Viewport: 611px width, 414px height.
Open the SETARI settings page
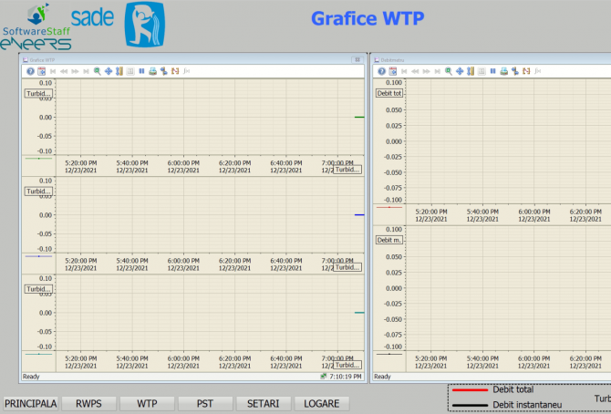pos(264,403)
